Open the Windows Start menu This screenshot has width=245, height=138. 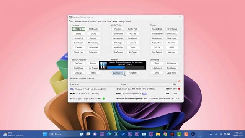pos(45,134)
